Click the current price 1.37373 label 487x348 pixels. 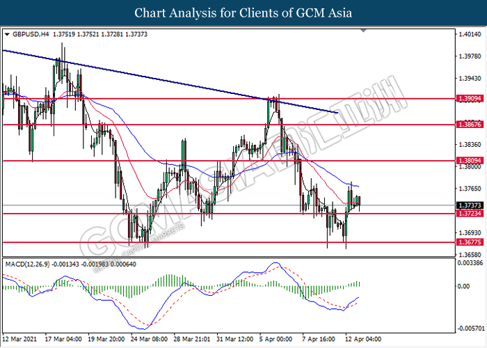point(470,205)
